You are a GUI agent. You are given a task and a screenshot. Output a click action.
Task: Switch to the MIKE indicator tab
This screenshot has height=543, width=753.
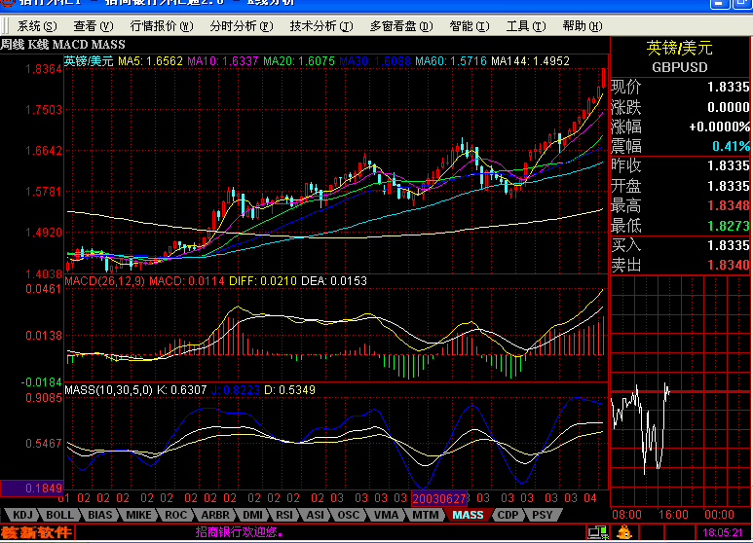(x=138, y=515)
